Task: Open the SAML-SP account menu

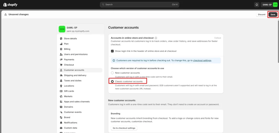Action: point(269,5)
